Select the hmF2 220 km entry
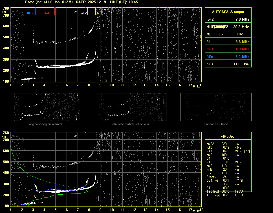This screenshot has width=273, height=213. point(224,144)
